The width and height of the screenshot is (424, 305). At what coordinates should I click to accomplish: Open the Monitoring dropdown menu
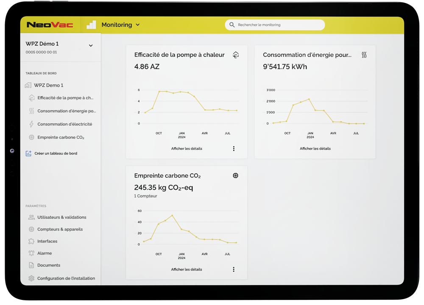coord(137,25)
